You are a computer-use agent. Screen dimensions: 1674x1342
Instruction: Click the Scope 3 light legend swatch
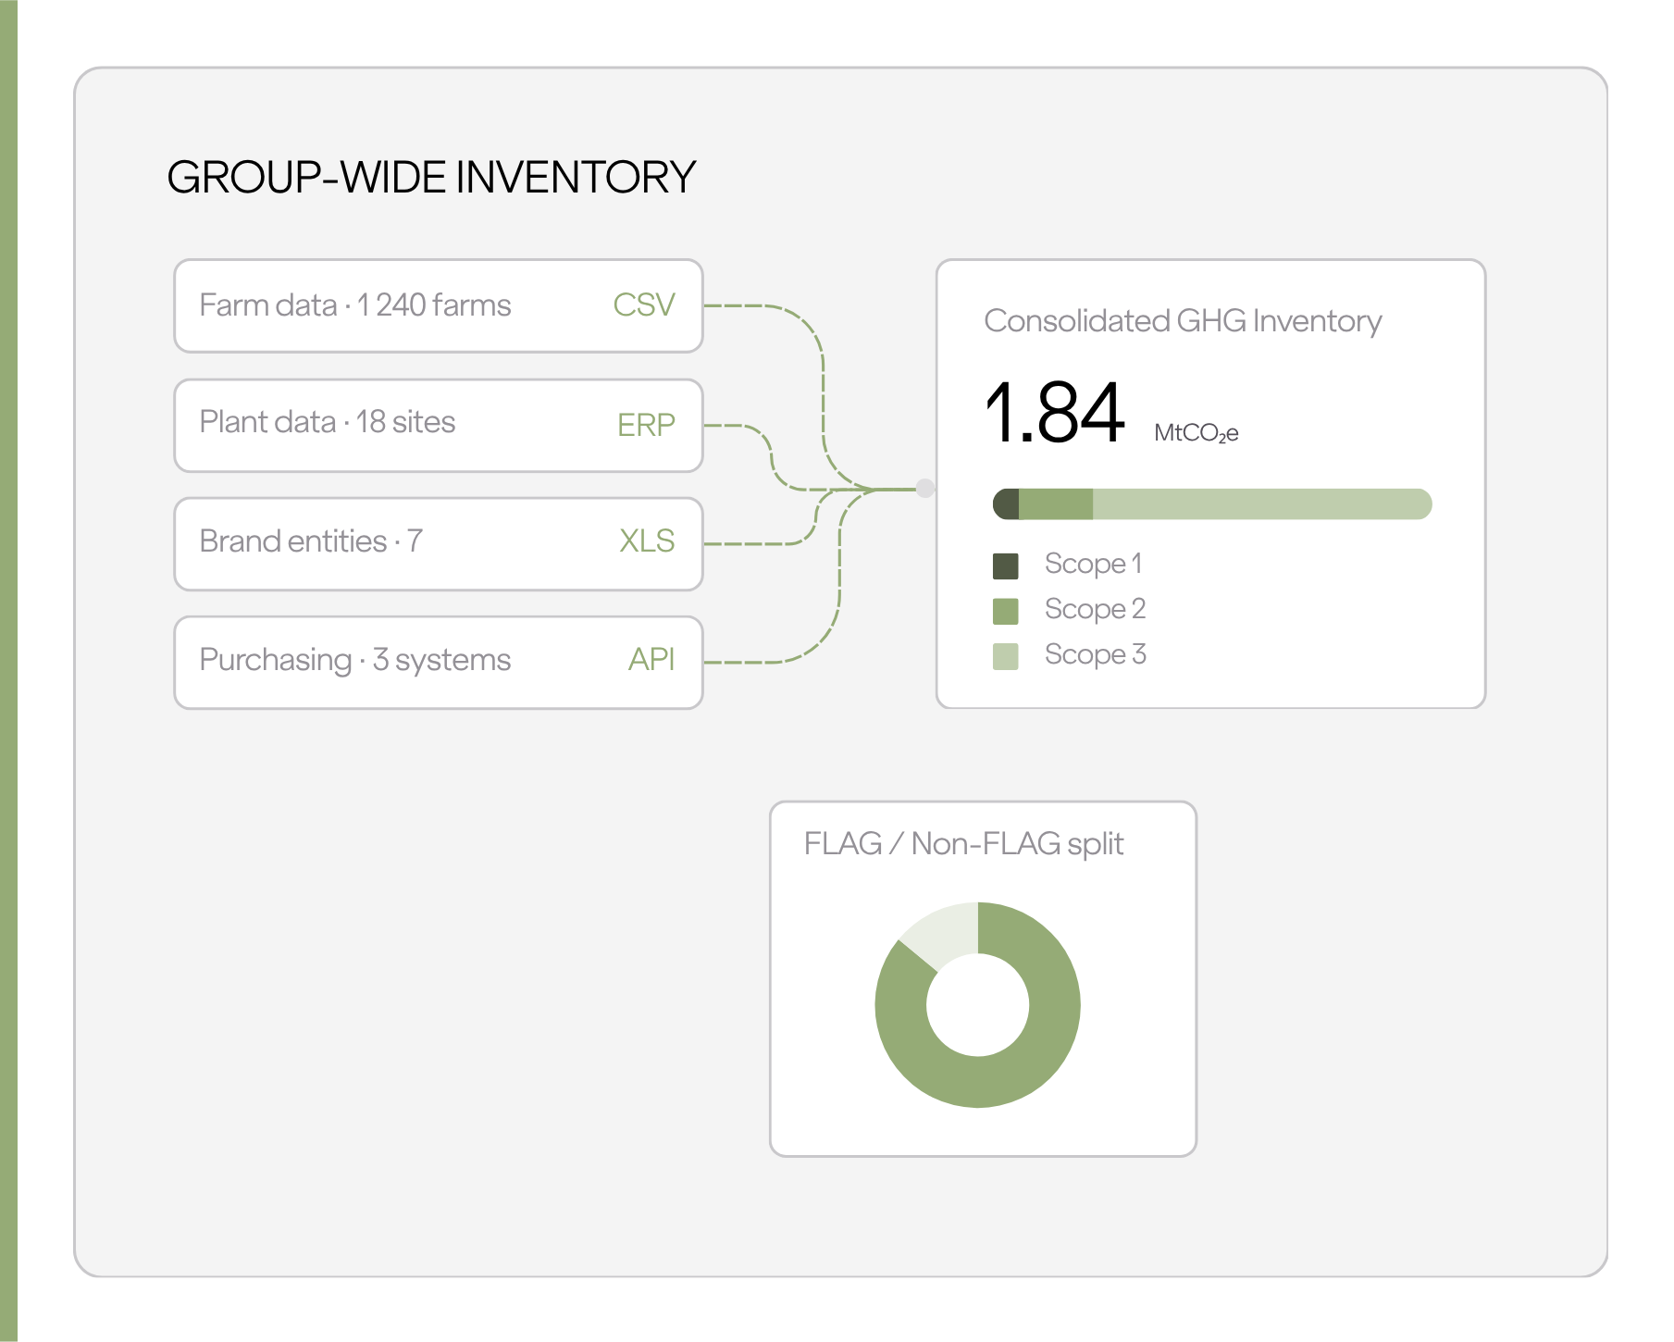(1005, 656)
